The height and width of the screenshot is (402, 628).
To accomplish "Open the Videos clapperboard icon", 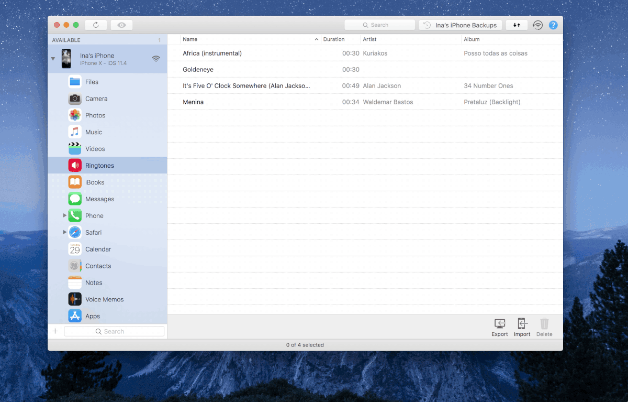I will pyautogui.click(x=75, y=149).
